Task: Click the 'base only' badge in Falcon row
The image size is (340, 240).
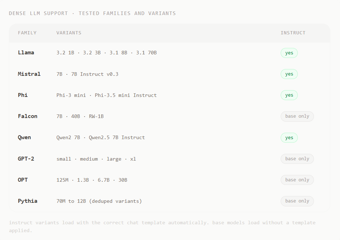Action: click(x=297, y=116)
